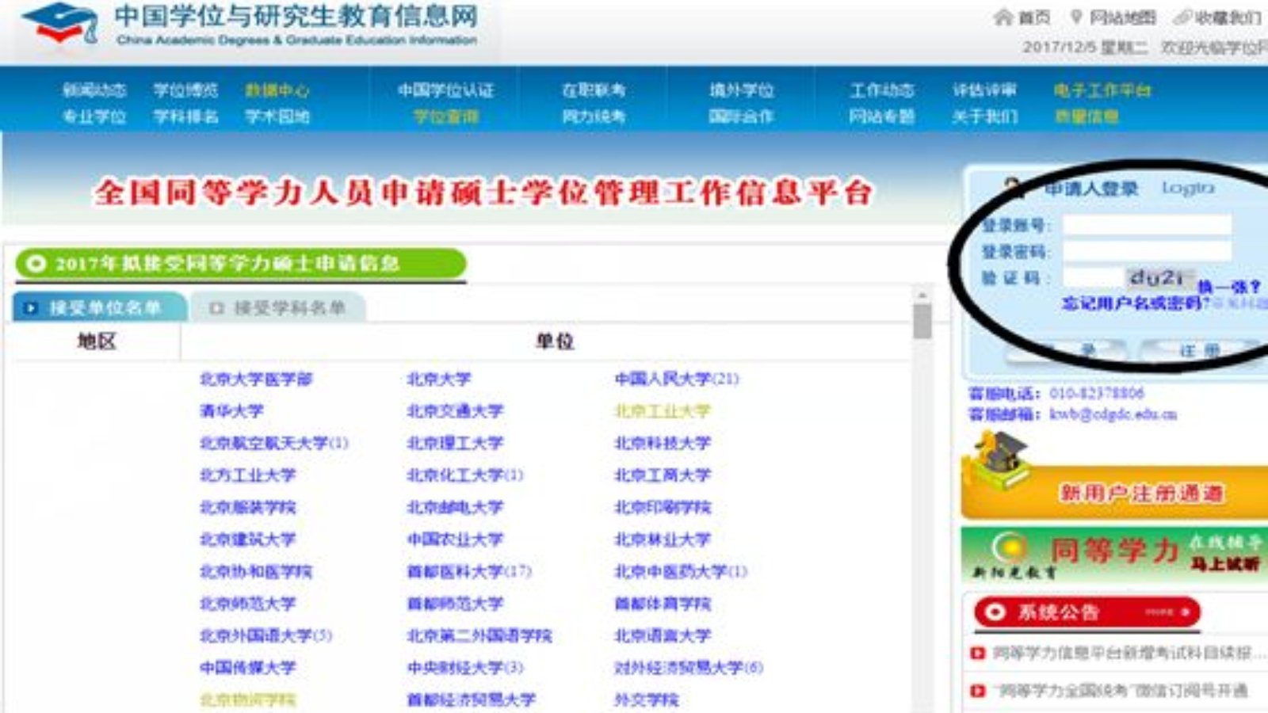Click the location pin icon for 网站地图

tap(1077, 17)
